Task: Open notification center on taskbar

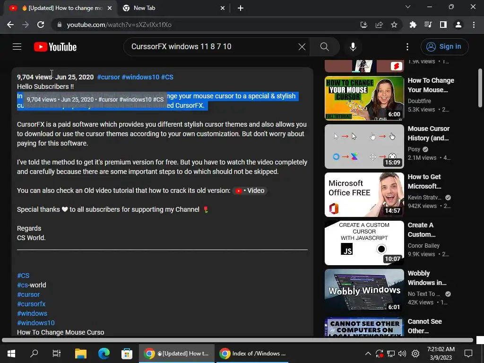Action: click(x=468, y=354)
